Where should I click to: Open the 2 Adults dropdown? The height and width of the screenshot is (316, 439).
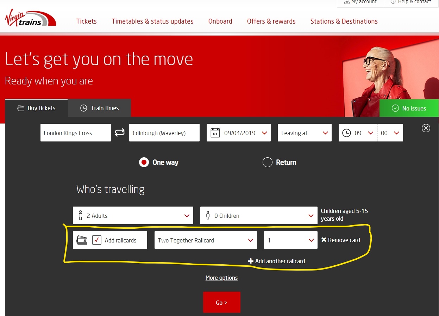[x=133, y=215]
